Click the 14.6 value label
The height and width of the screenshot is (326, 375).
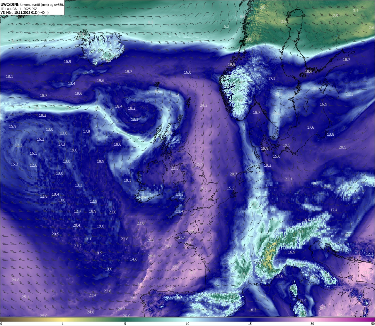click(x=134, y=259)
